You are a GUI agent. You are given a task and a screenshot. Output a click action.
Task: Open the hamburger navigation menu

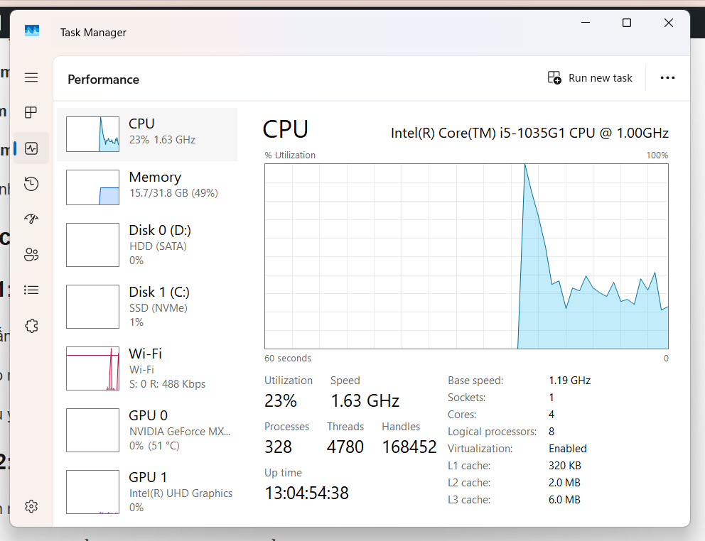(31, 77)
